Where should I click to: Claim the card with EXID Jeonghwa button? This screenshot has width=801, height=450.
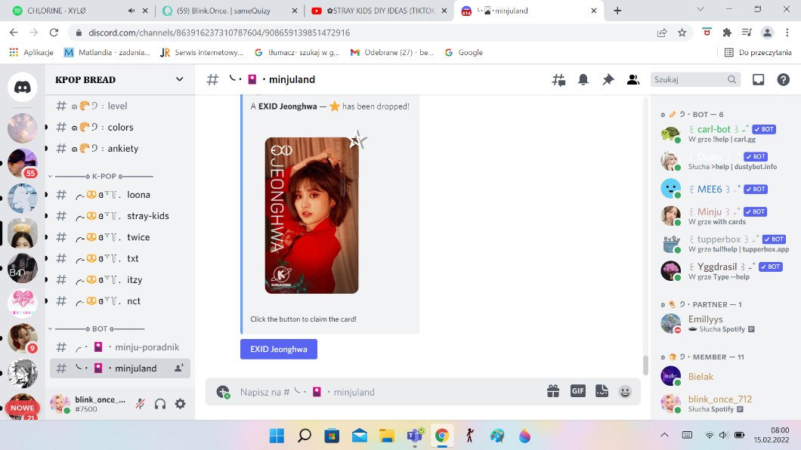(279, 349)
